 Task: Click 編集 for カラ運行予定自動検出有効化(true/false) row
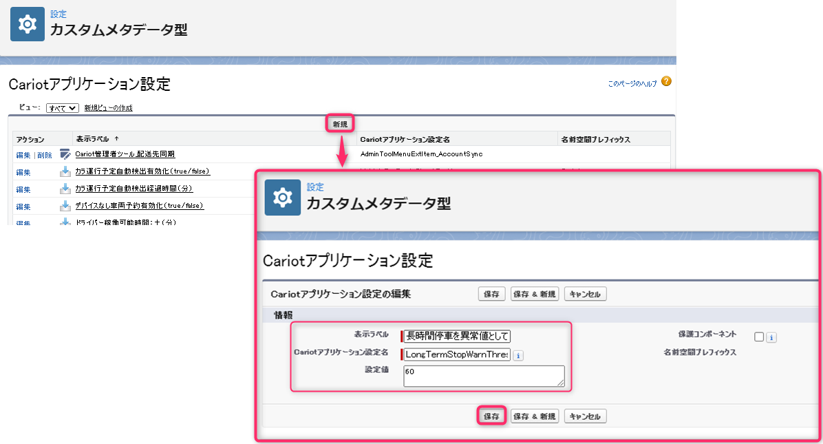(23, 172)
